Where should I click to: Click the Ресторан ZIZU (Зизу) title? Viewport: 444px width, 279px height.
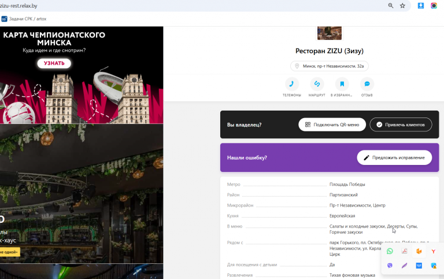(x=330, y=51)
